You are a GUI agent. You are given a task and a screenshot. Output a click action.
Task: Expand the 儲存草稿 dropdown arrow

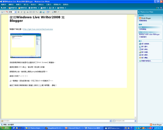pos(39,8)
